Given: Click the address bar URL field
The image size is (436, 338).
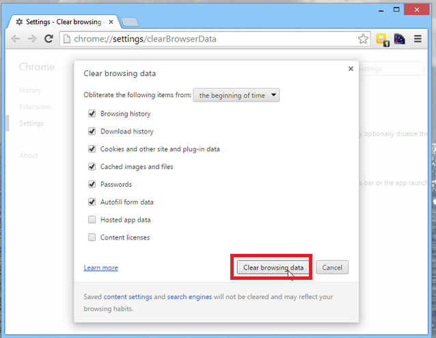Looking at the screenshot, I should 205,39.
